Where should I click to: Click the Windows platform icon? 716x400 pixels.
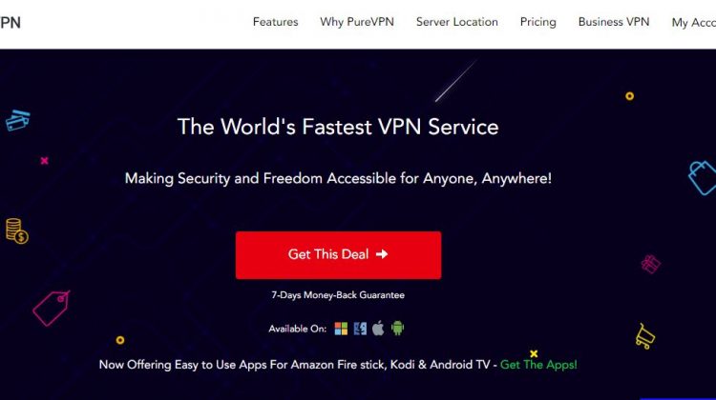[x=341, y=329]
